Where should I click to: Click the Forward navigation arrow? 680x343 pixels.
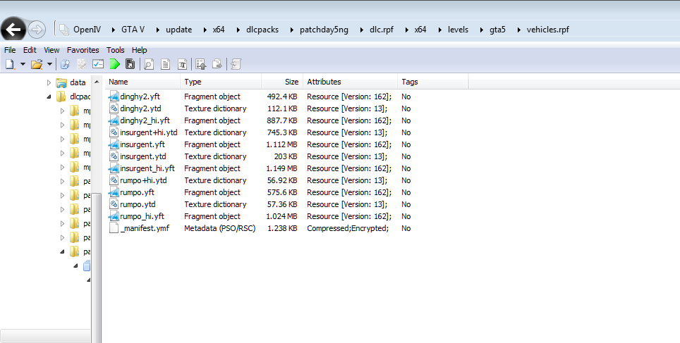point(37,30)
